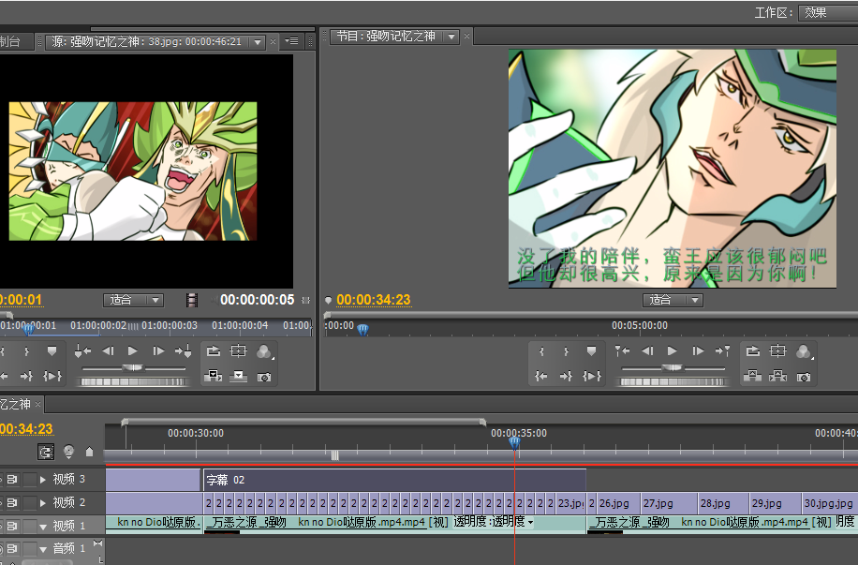
Task: Toggle take video/audio filmstrip icon
Action: [x=191, y=300]
